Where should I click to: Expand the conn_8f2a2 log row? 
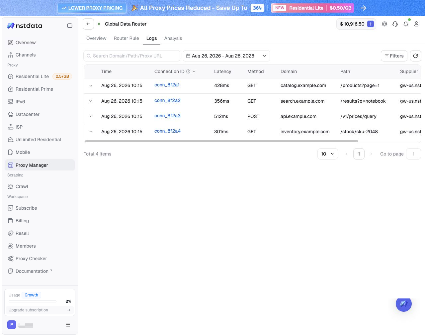(91, 101)
